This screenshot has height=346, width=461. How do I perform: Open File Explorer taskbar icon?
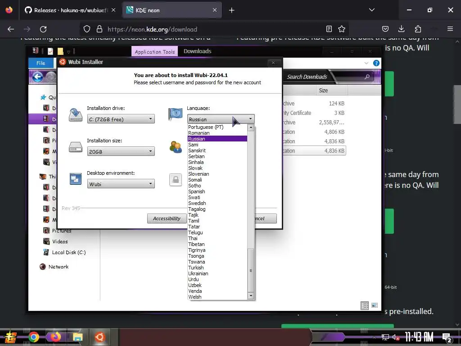click(x=77, y=337)
